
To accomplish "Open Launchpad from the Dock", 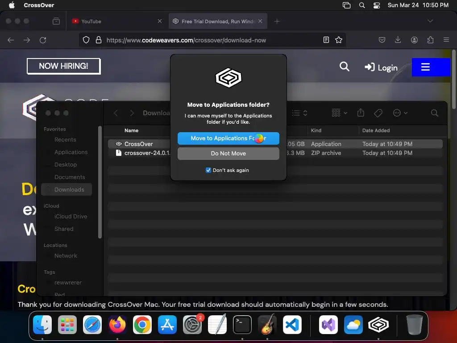I will [x=67, y=325].
